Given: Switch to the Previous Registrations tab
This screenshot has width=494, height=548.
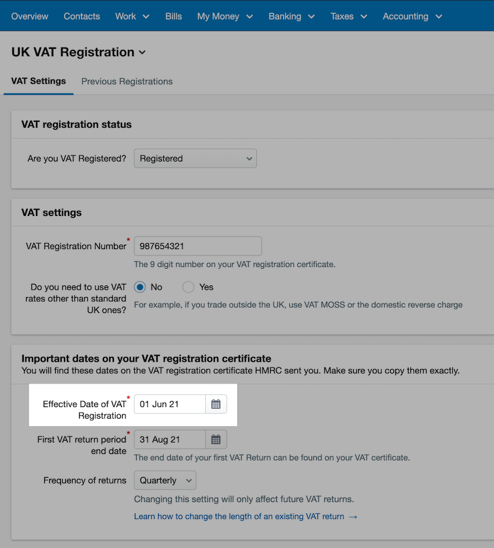Looking at the screenshot, I should 127,81.
